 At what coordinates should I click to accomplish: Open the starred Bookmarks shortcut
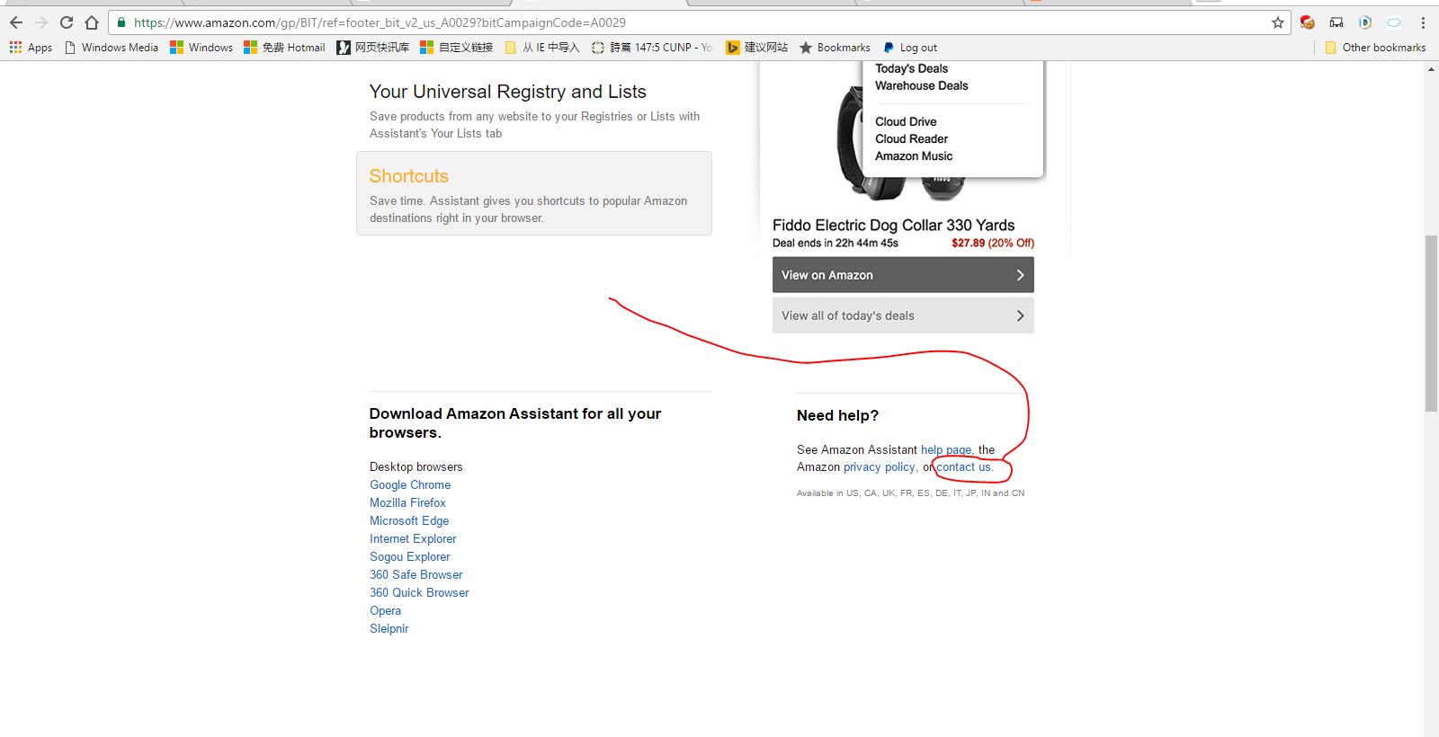(x=835, y=48)
